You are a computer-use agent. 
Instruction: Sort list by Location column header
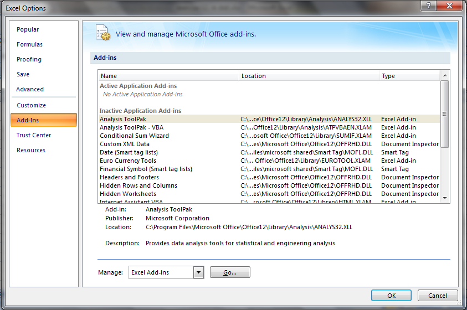tap(309, 76)
